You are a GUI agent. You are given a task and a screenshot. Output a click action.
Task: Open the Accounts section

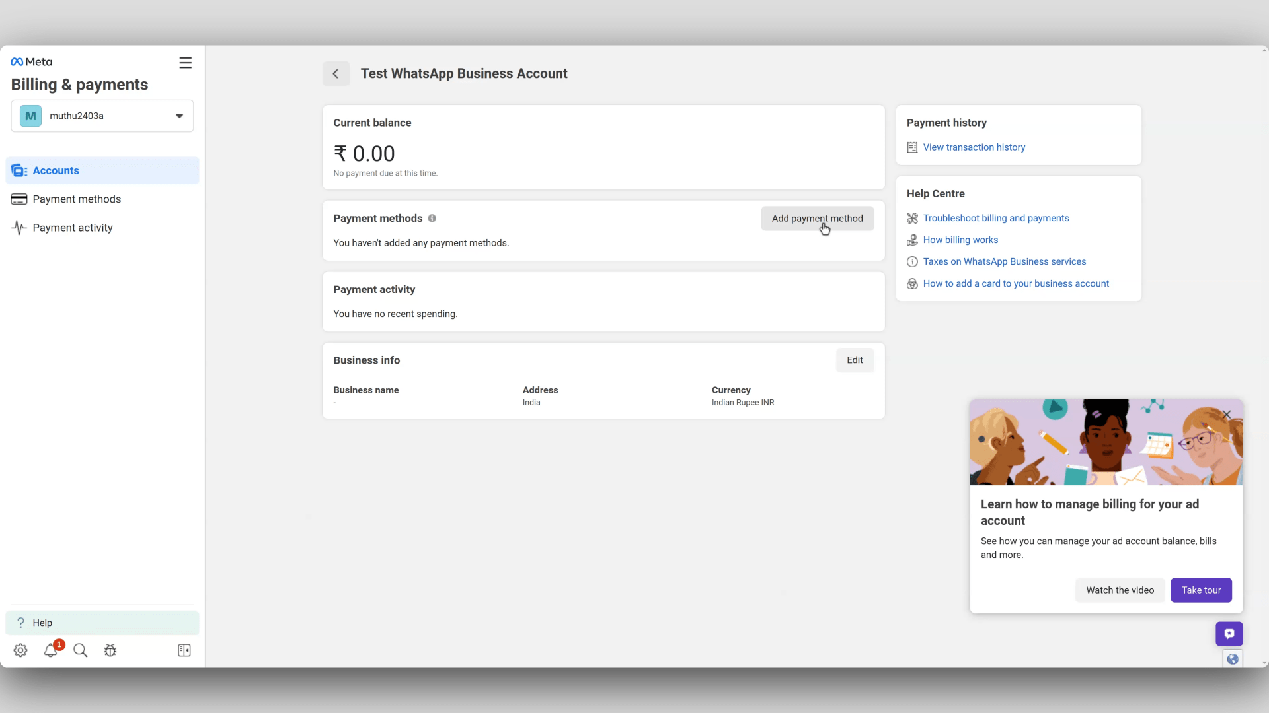click(x=57, y=170)
